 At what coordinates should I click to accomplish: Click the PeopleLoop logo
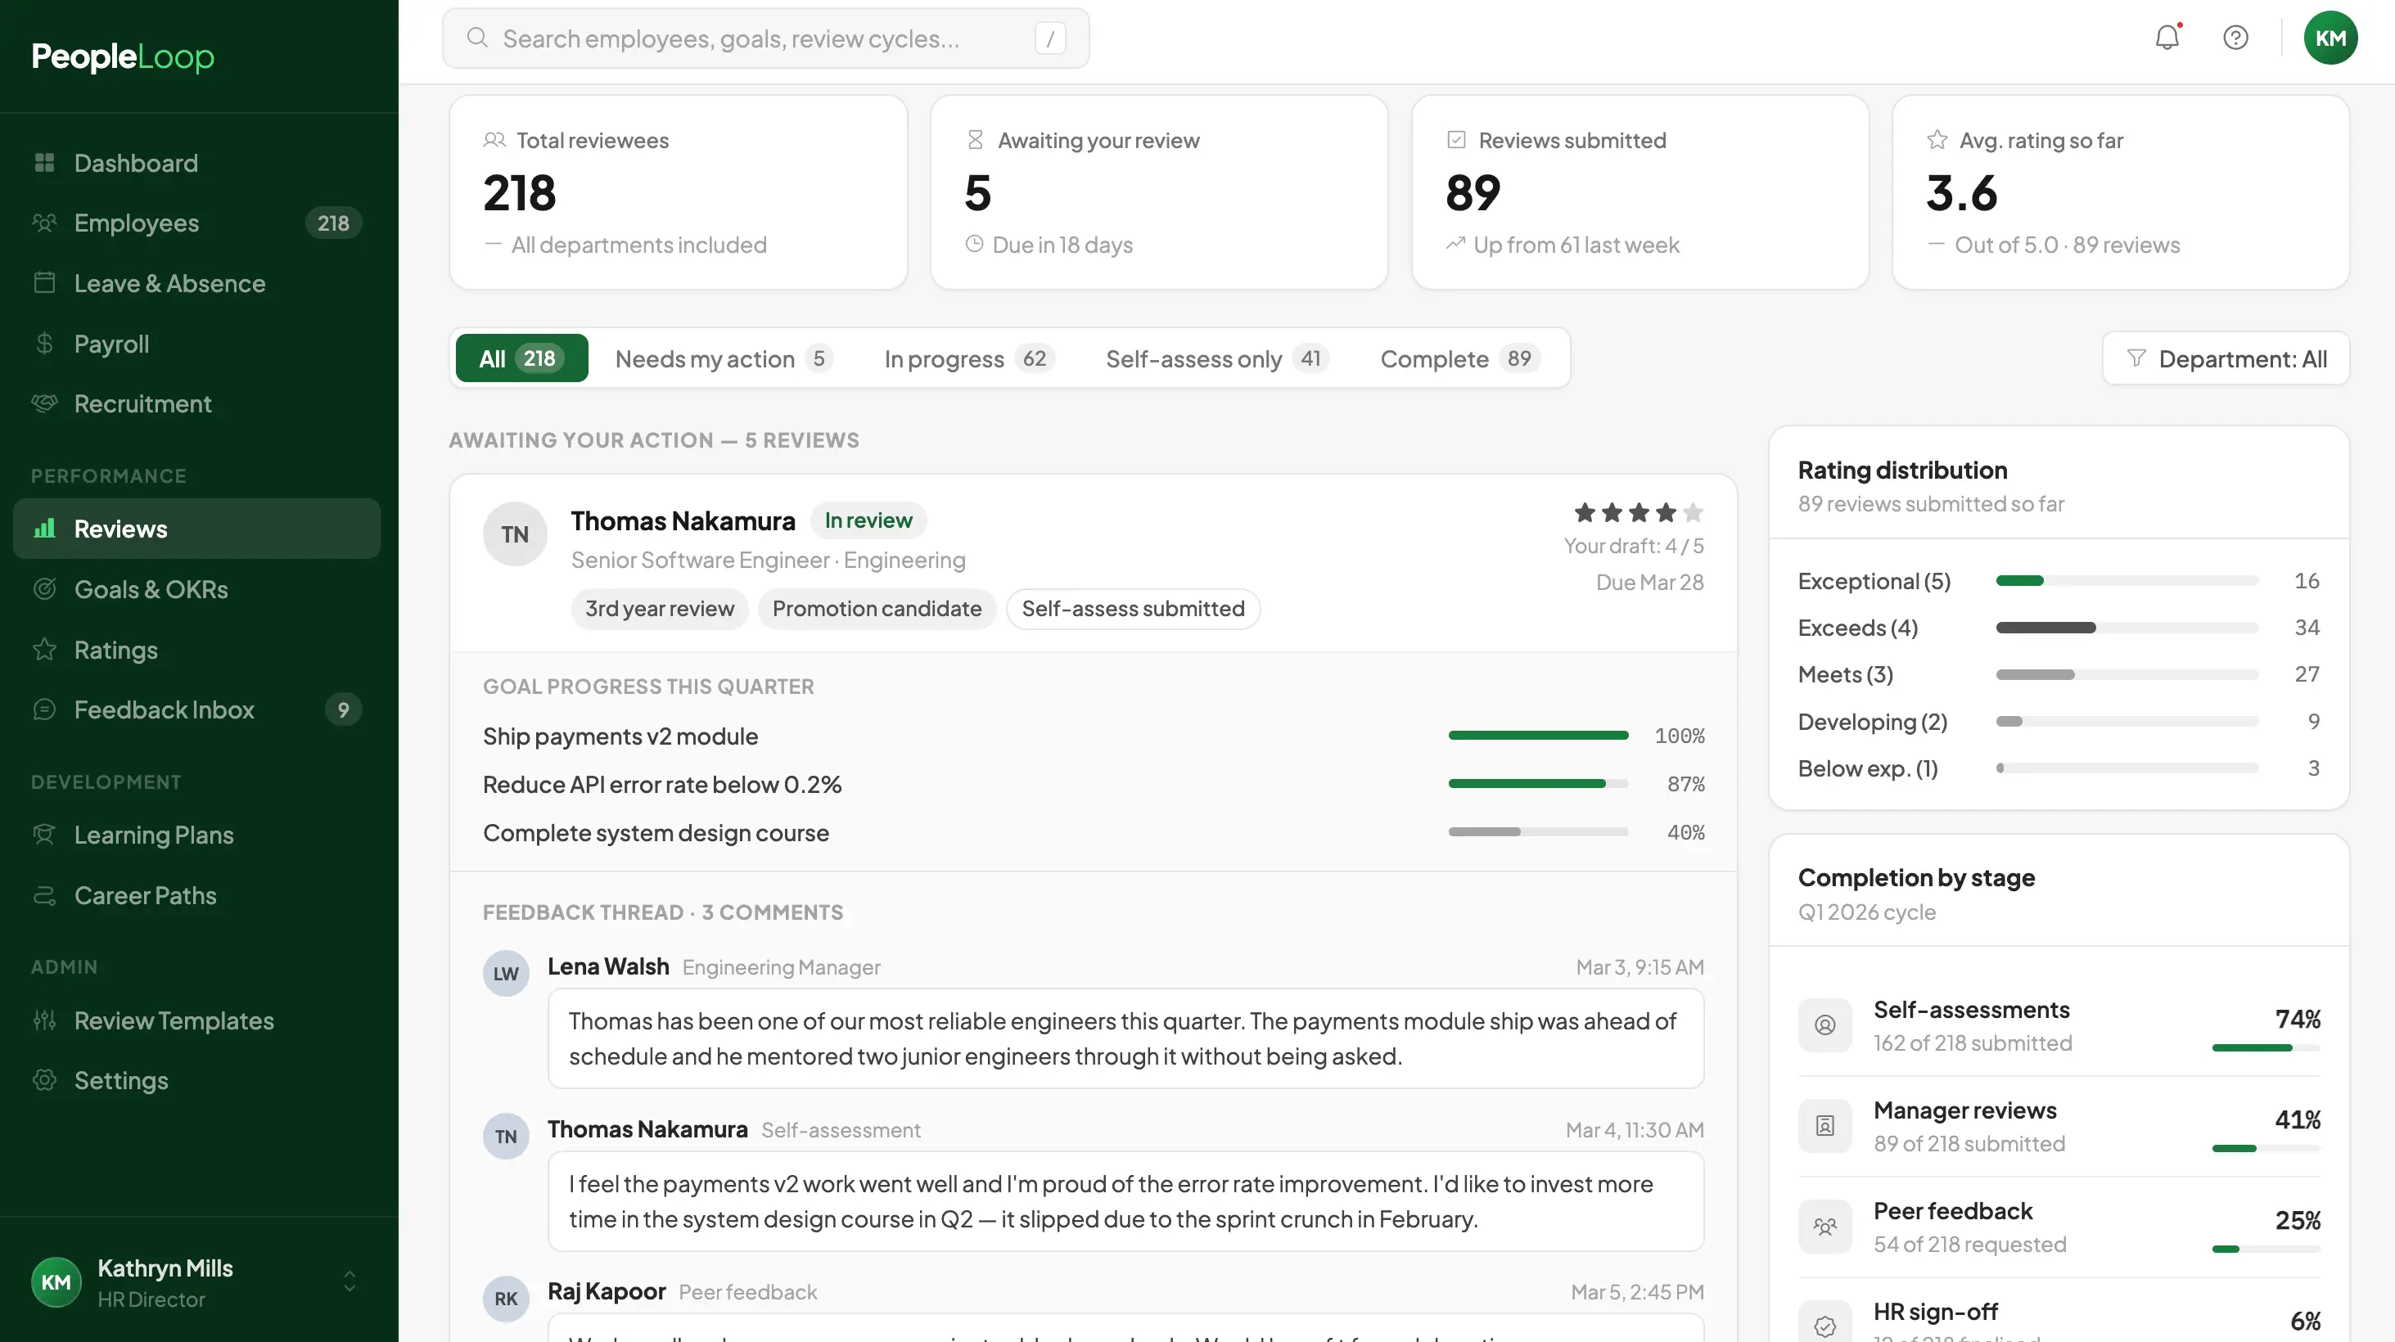(123, 56)
